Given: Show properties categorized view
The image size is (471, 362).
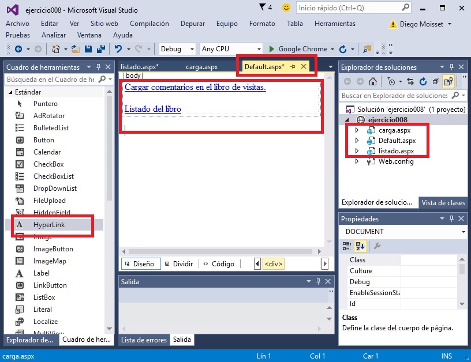Looking at the screenshot, I should 347,246.
